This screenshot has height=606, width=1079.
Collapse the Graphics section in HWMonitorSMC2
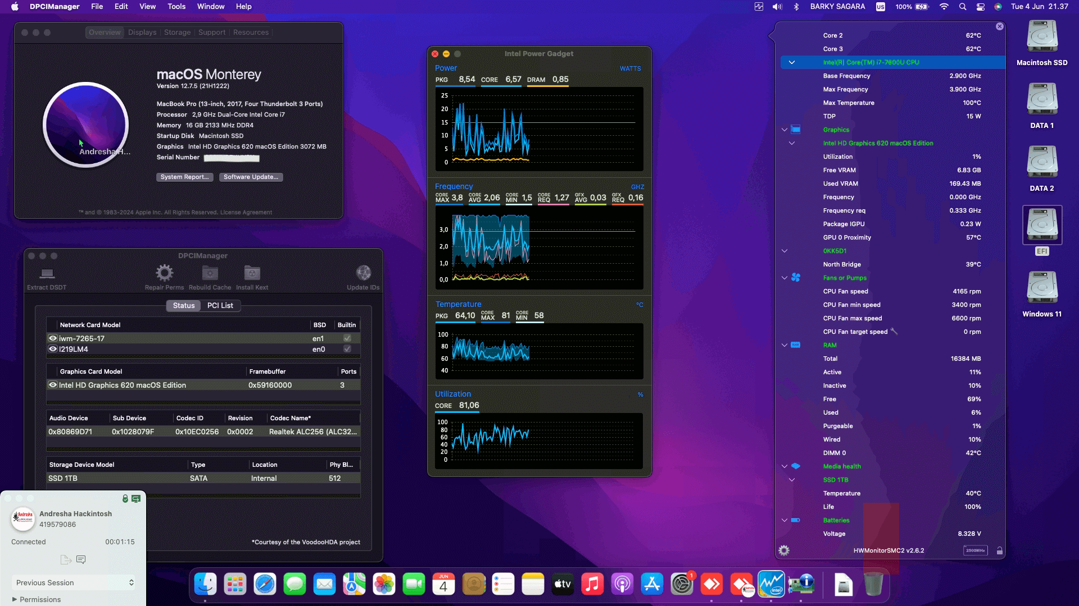coord(785,130)
